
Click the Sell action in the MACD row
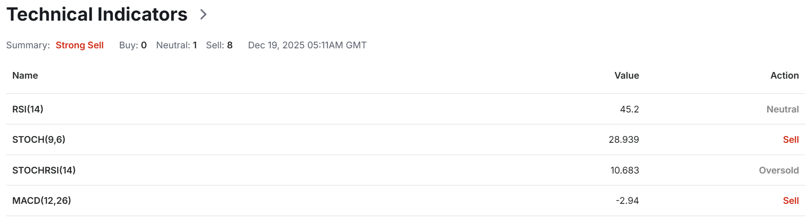790,201
